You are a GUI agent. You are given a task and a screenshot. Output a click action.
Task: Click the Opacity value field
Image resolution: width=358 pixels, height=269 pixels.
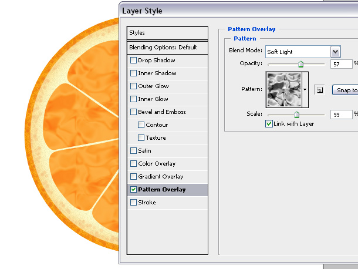pos(340,64)
